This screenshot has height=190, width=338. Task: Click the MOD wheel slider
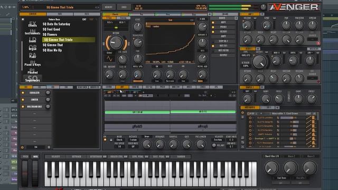tap(35, 174)
